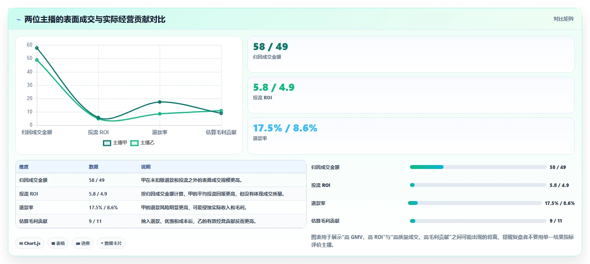Image resolution: width=590 pixels, height=264 pixels.
Task: Click the 维度 column header
Action: pyautogui.click(x=24, y=167)
